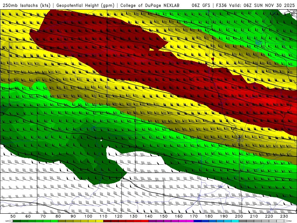Click the '250mb Isotachs (kts)' title text
The width and height of the screenshot is (297, 223).
tap(27, 6)
